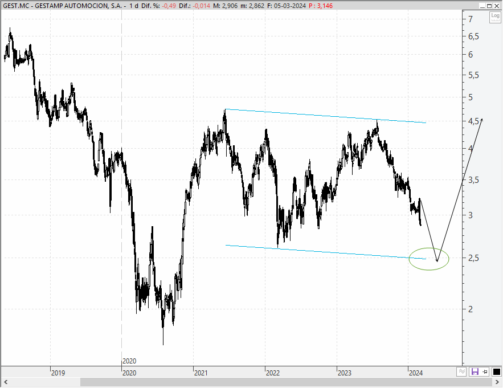The width and height of the screenshot is (503, 388).
Task: Maximize the GEST.MC chart window
Action: (x=489, y=6)
